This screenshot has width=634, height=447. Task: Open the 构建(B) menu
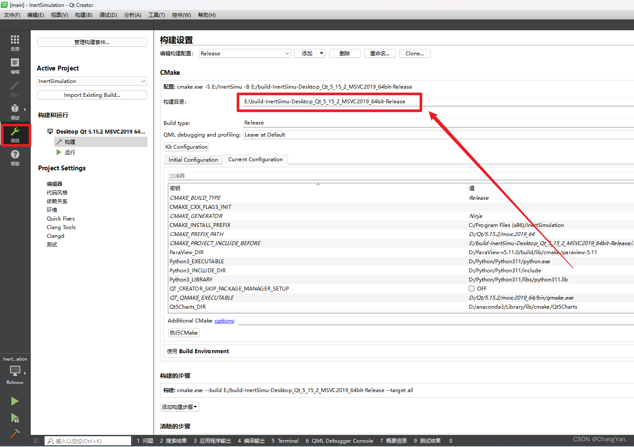[84, 15]
